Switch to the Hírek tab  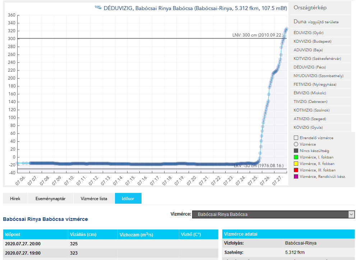[15, 198]
